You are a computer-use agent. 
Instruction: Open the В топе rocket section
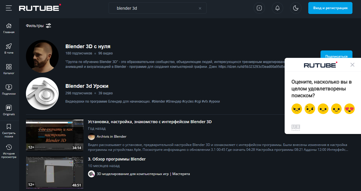9,49
